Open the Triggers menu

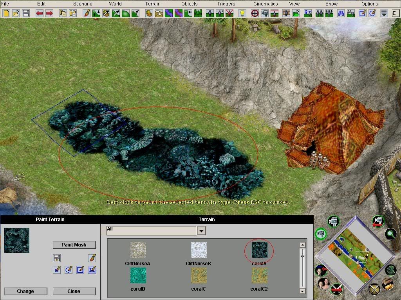(x=226, y=4)
